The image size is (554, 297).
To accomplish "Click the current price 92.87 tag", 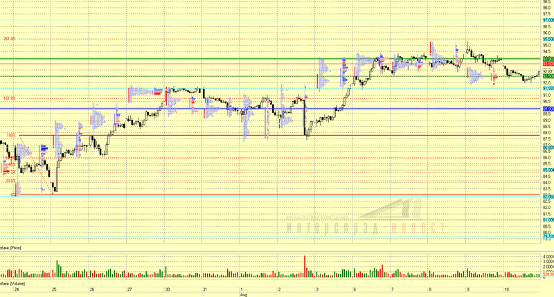I will [548, 72].
